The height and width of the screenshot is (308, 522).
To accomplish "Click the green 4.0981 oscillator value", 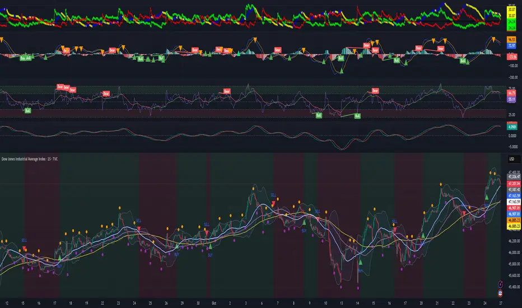I will click(512, 127).
